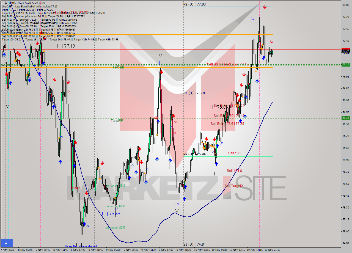Select the III | 77.13 wave label

point(66,46)
